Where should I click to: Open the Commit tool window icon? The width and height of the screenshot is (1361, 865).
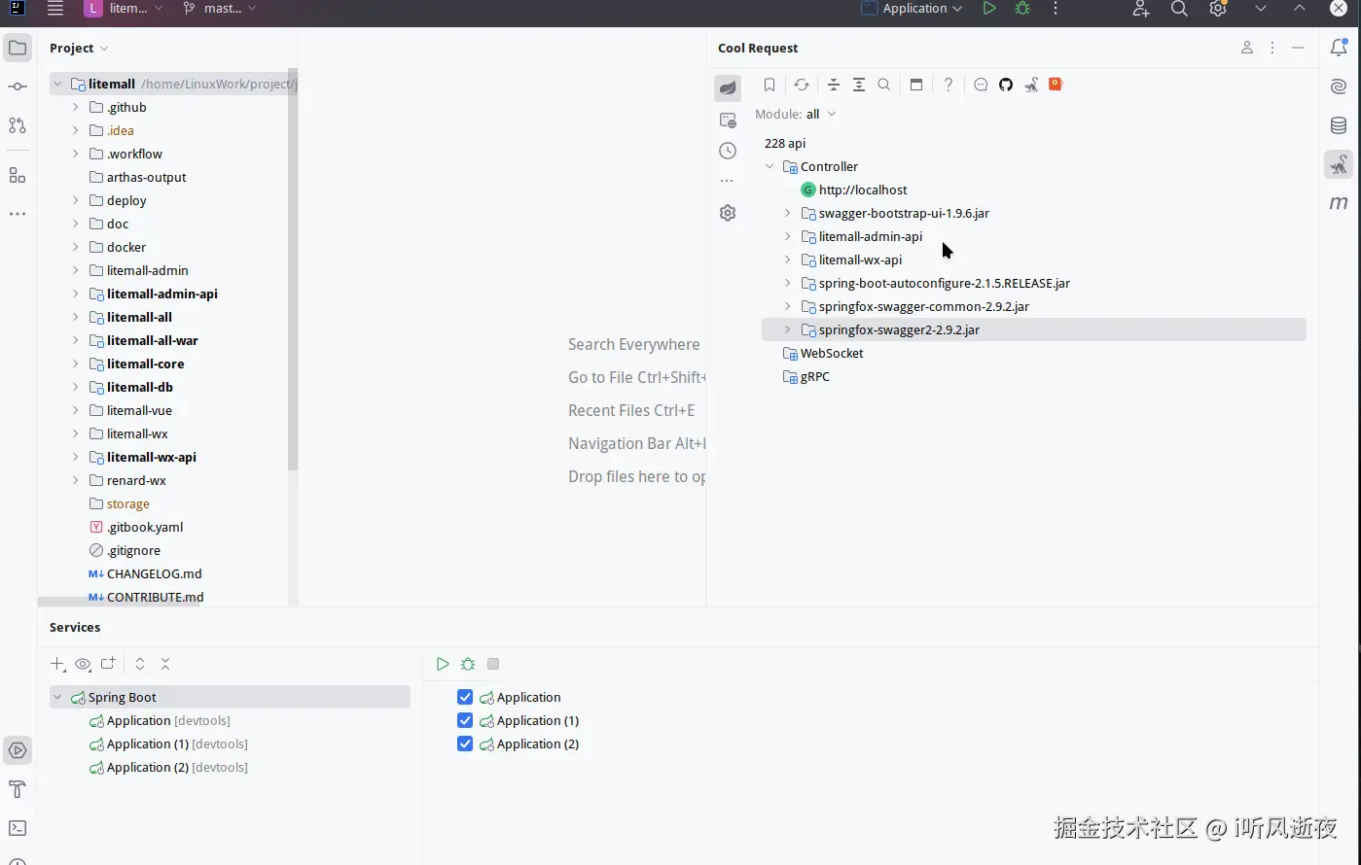pos(18,86)
